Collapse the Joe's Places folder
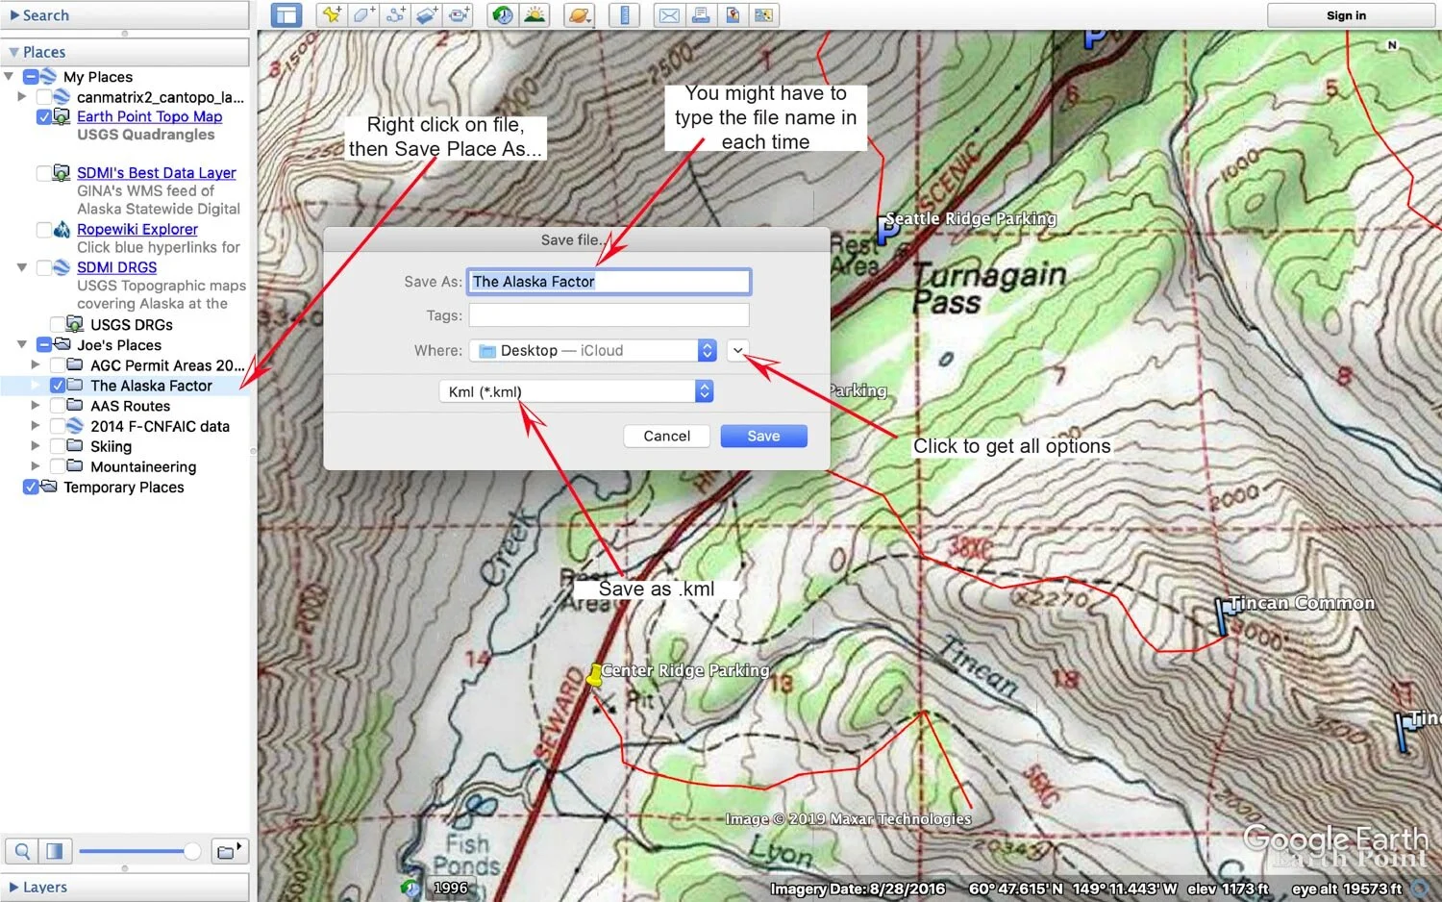Viewport: 1442px width, 902px height. [22, 345]
